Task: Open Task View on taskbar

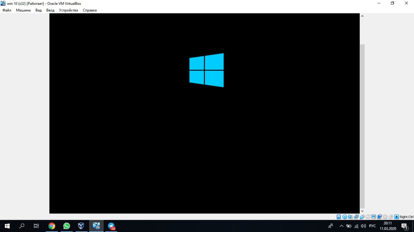Action: tap(37, 226)
